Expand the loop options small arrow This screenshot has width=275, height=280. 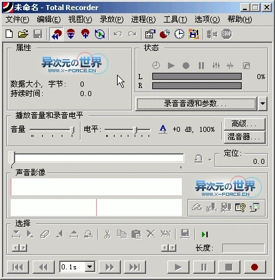point(210,160)
